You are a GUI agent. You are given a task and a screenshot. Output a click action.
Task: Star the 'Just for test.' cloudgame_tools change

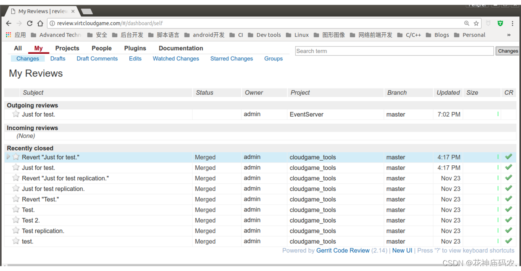tap(16, 167)
